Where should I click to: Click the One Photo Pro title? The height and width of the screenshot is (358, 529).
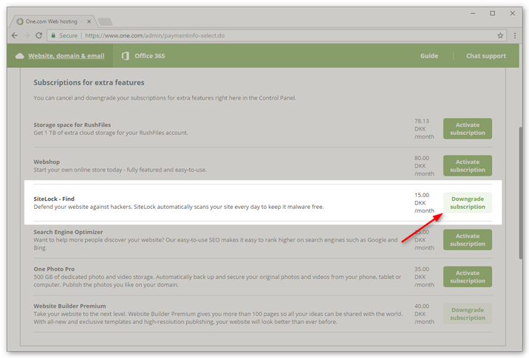coord(54,269)
